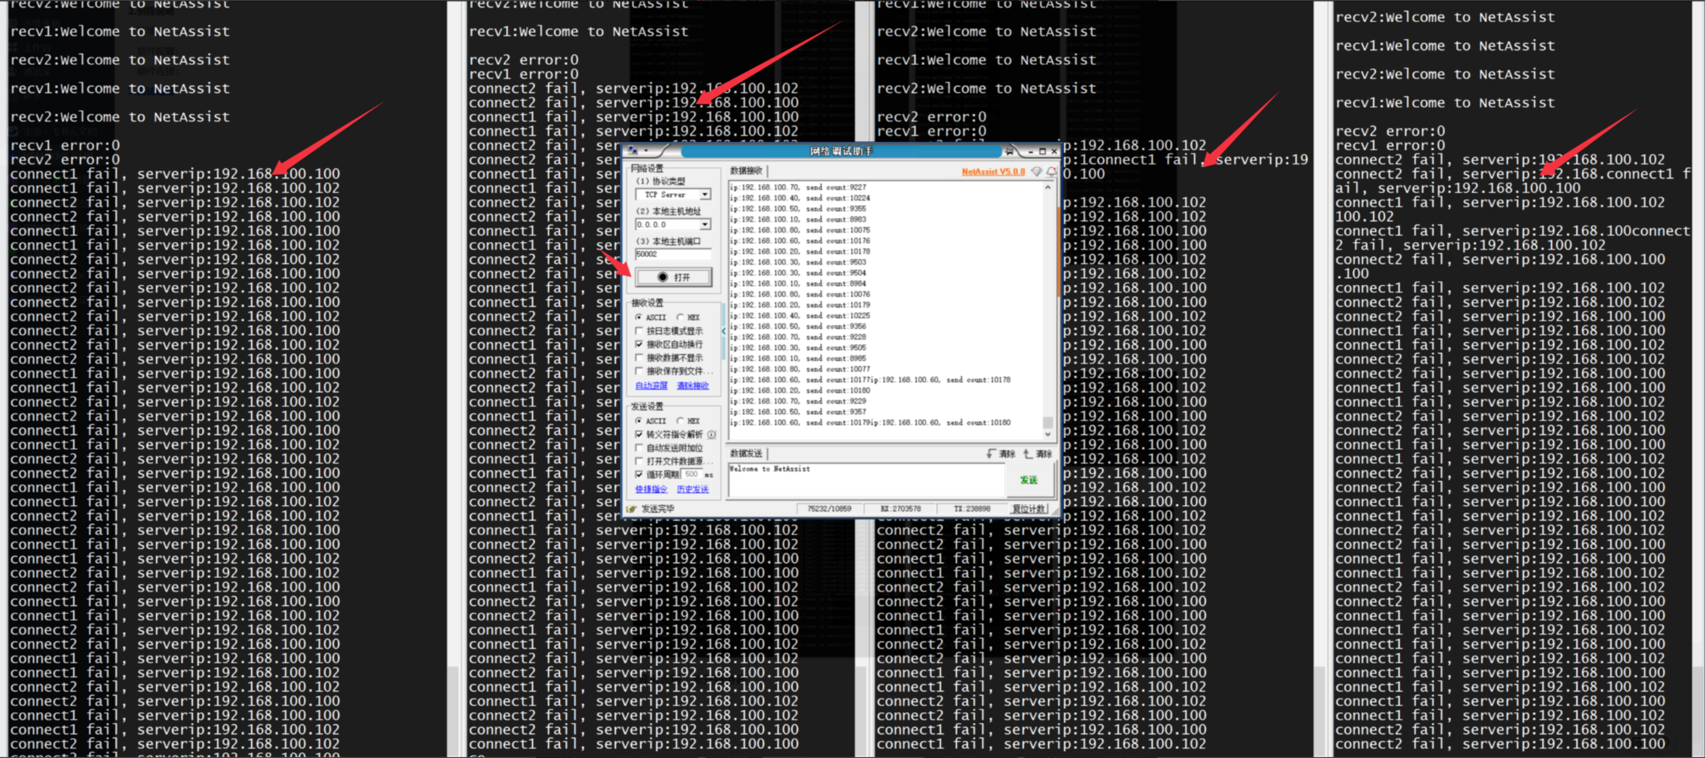This screenshot has width=1705, height=758.
Task: Click log line with send count:10224
Action: click(799, 198)
